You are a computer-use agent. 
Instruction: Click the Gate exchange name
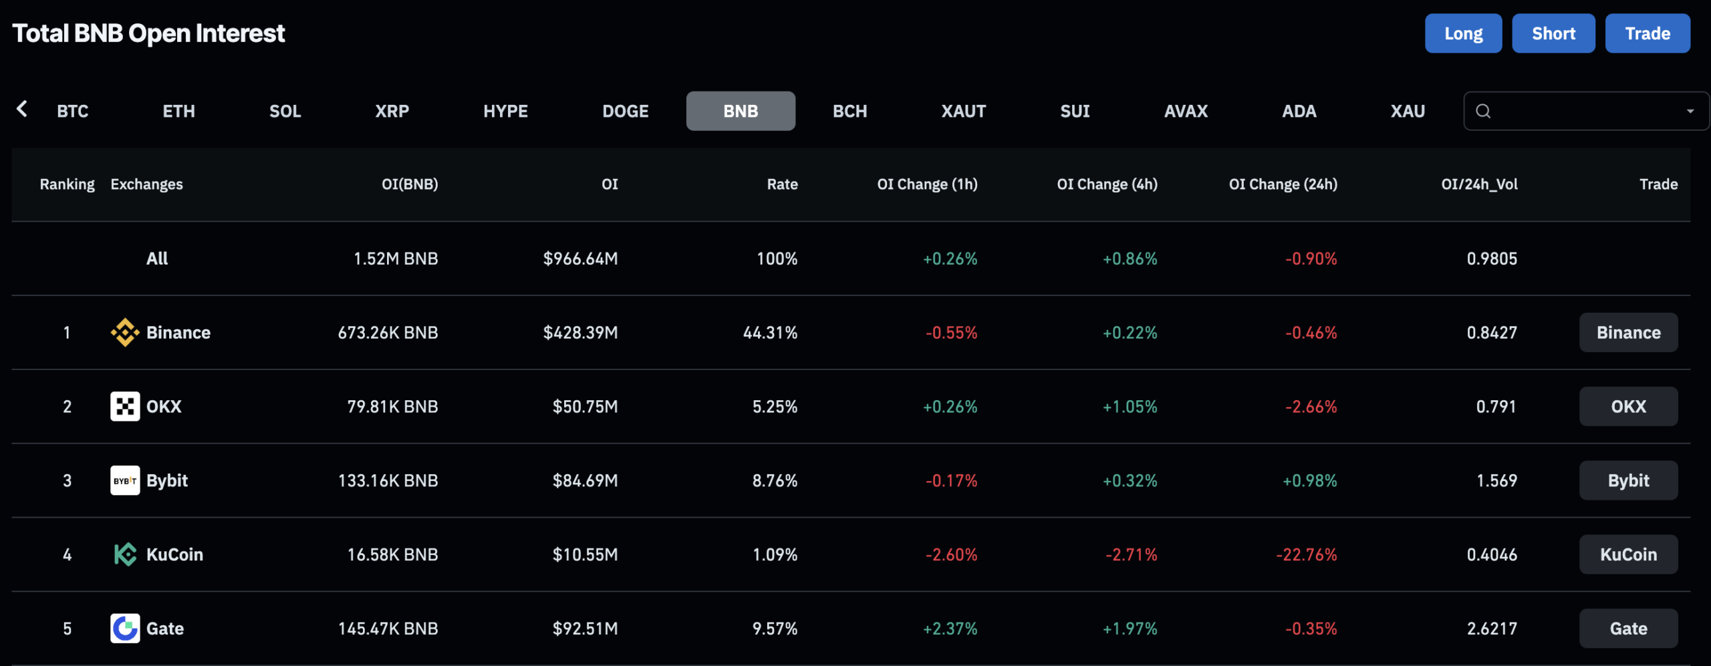click(165, 629)
